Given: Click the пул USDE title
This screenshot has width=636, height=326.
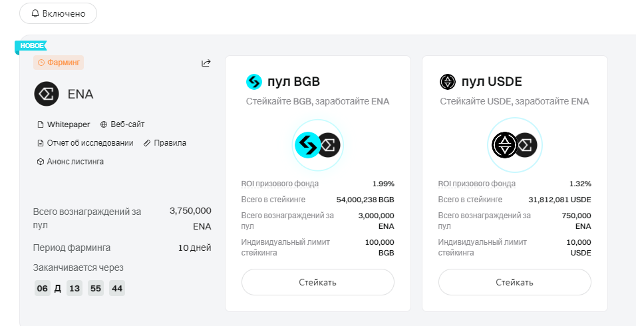Looking at the screenshot, I should [492, 82].
